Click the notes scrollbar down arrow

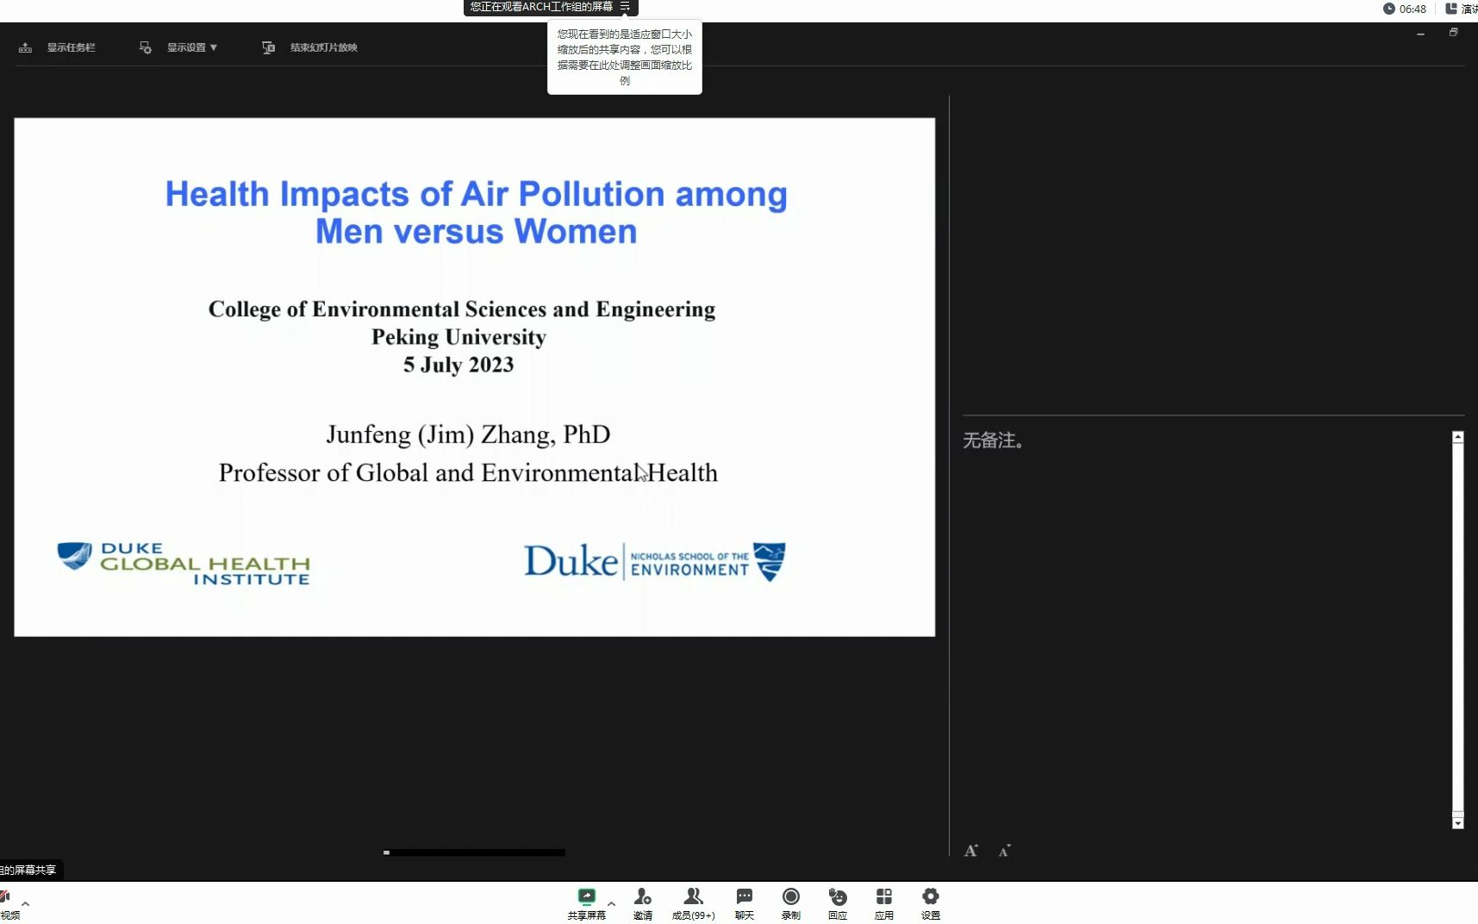pyautogui.click(x=1458, y=823)
